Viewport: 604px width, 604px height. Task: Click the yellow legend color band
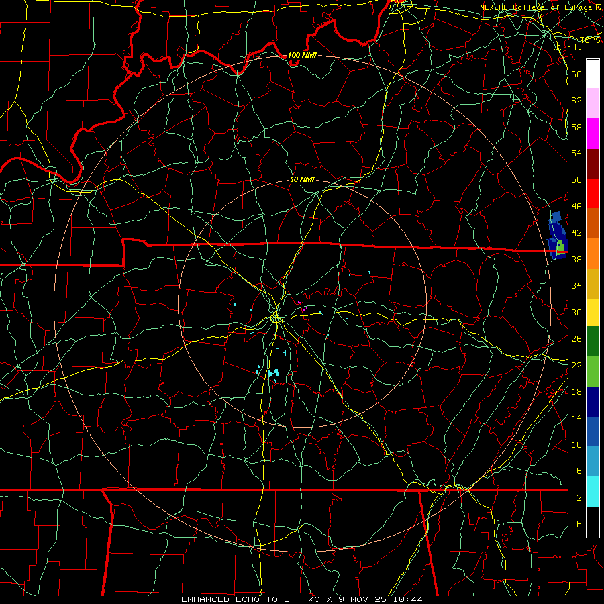(x=593, y=312)
